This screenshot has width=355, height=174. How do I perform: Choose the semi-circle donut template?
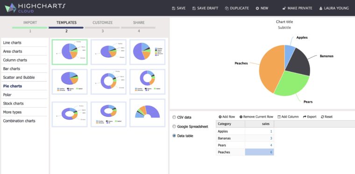[148, 113]
